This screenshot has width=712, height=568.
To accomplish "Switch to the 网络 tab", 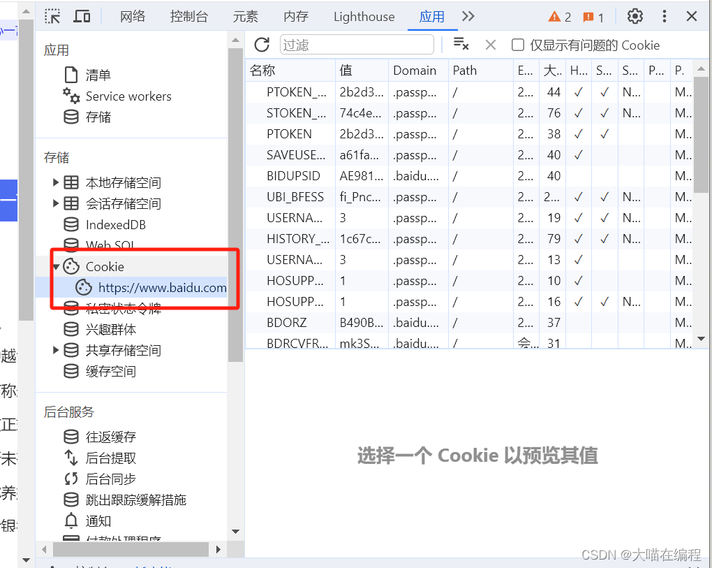I will (x=133, y=16).
